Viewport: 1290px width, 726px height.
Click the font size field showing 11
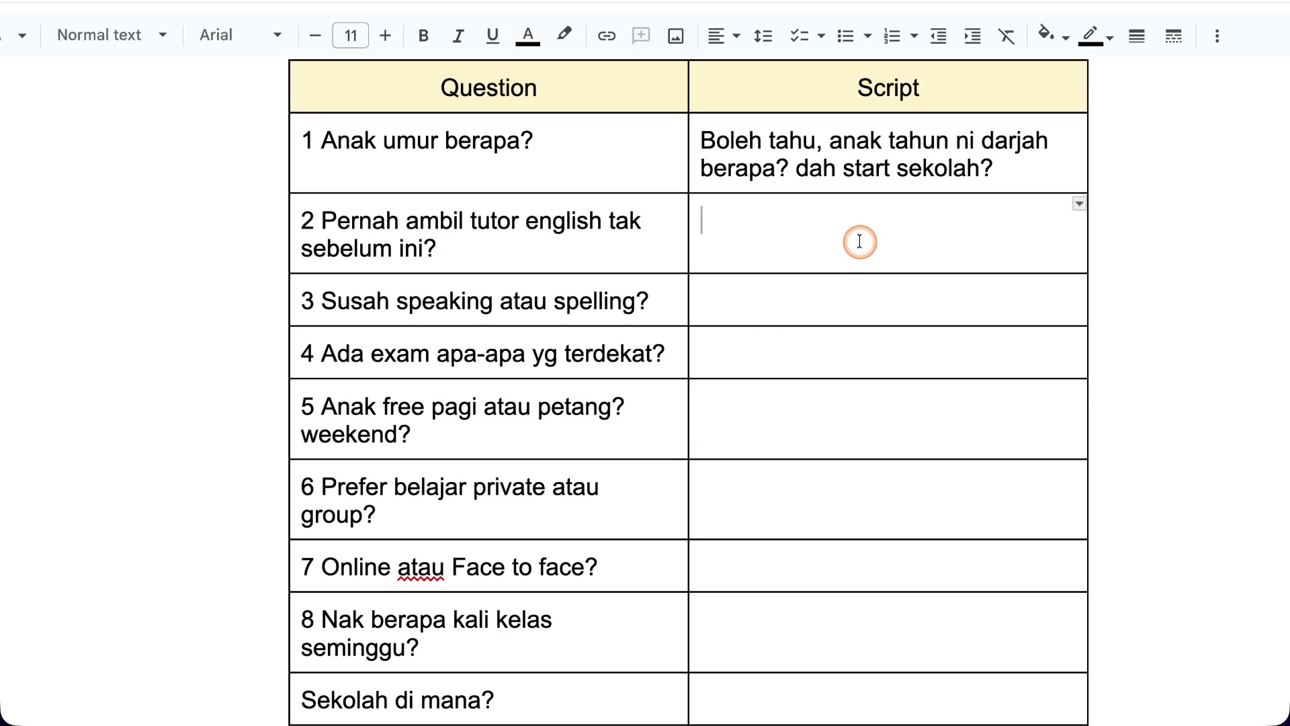pyautogui.click(x=351, y=36)
